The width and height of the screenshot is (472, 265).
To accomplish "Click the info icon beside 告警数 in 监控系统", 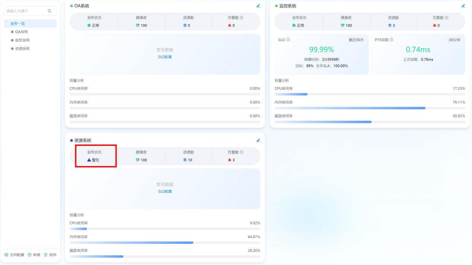I will pyautogui.click(x=446, y=17).
